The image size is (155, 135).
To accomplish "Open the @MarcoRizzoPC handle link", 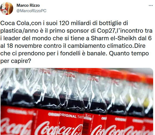I will 31,11.
